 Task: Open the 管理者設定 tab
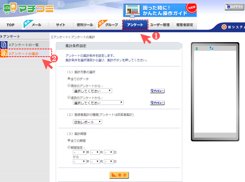pyautogui.click(x=185, y=25)
